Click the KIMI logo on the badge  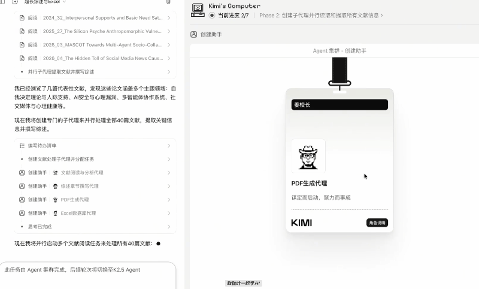[x=302, y=223]
